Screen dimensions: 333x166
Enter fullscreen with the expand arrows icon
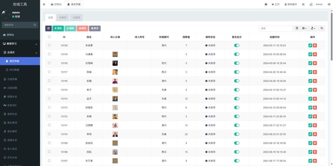click(x=303, y=5)
